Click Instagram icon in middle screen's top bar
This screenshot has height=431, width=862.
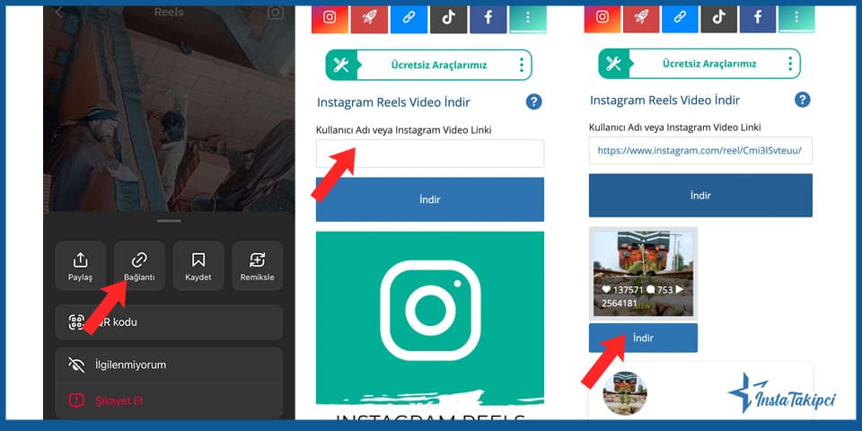(x=330, y=19)
